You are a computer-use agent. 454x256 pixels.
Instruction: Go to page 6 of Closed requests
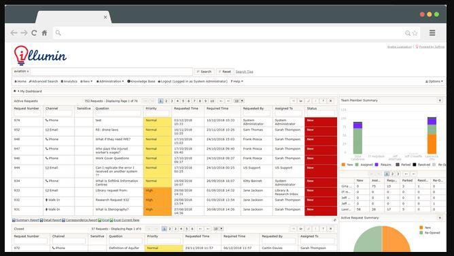coord(192,229)
